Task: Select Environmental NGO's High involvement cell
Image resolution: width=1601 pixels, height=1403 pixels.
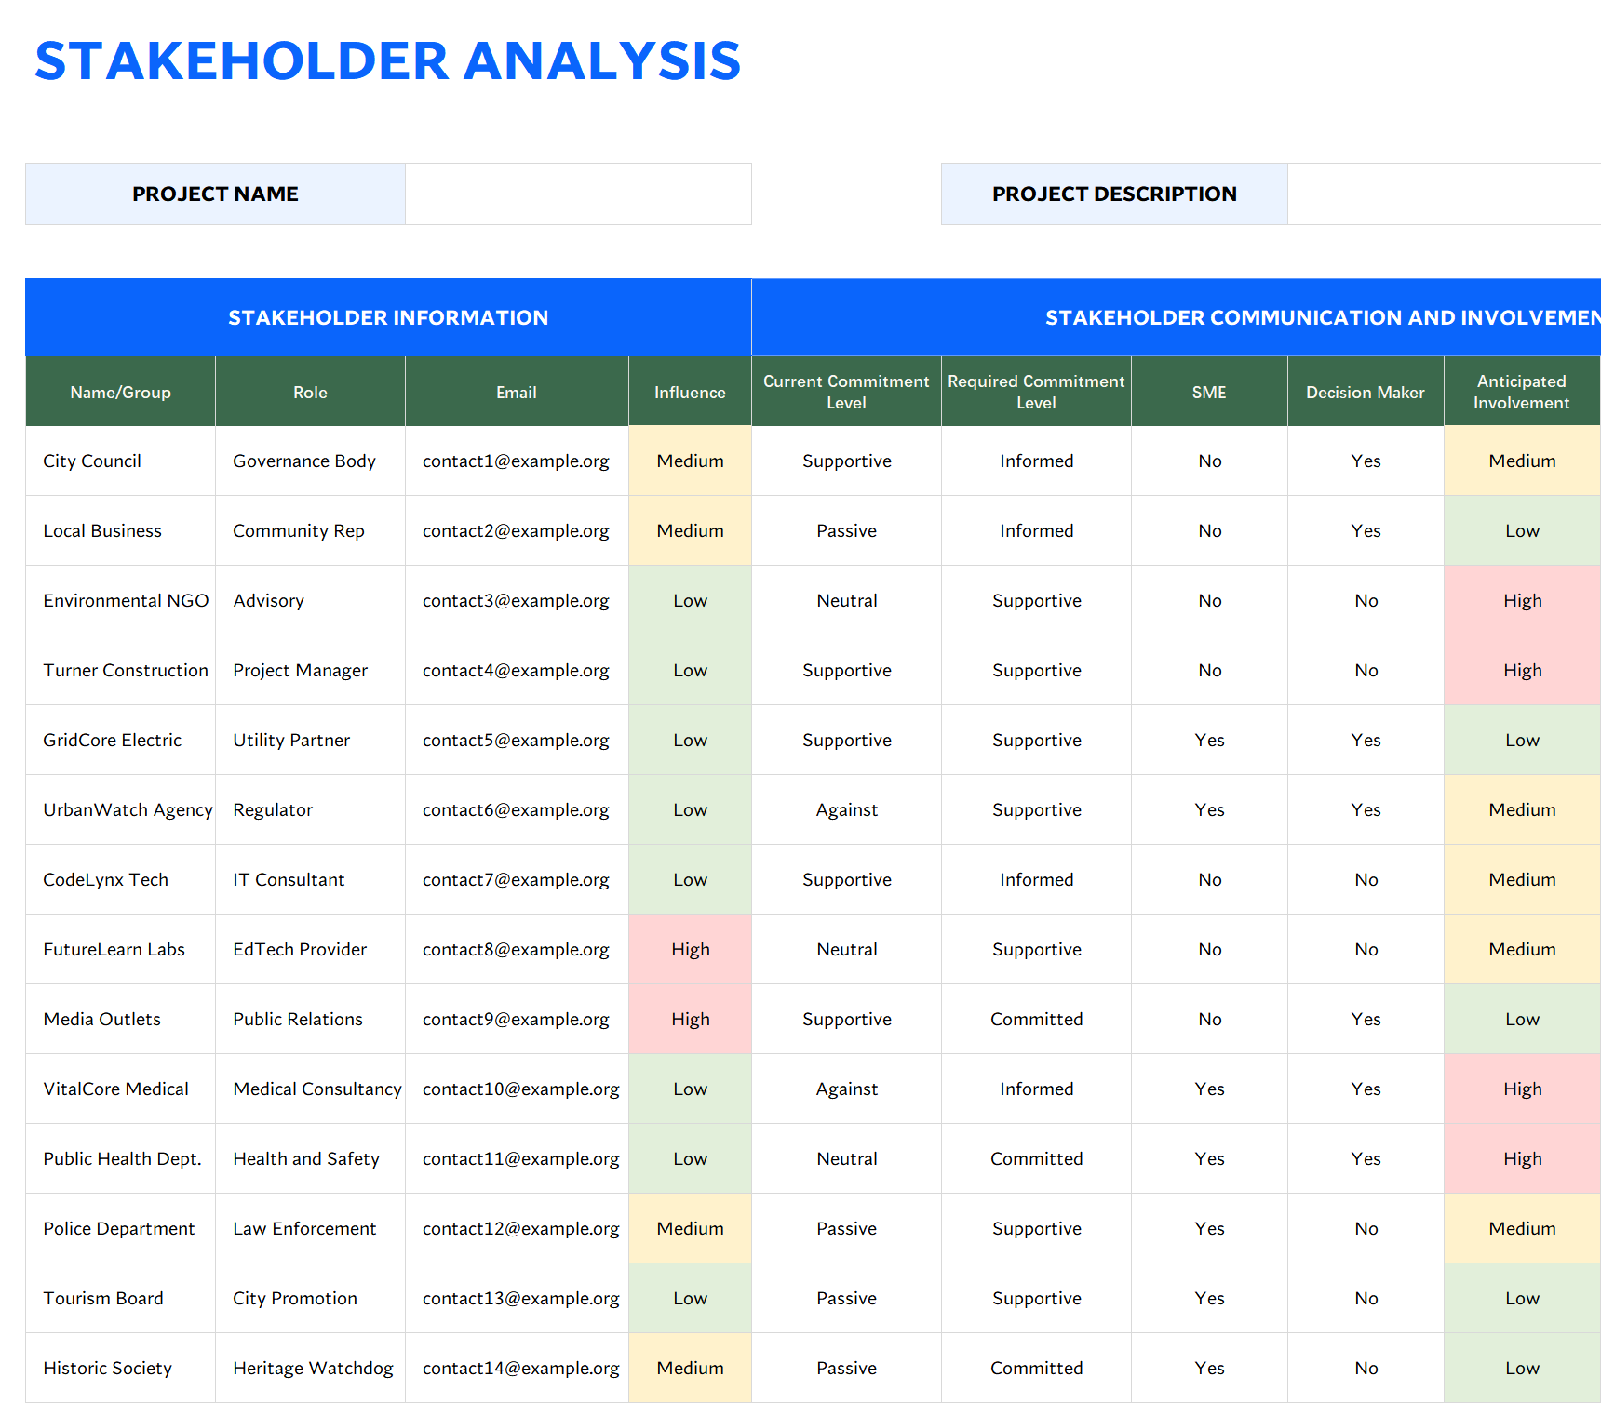Action: [1522, 600]
